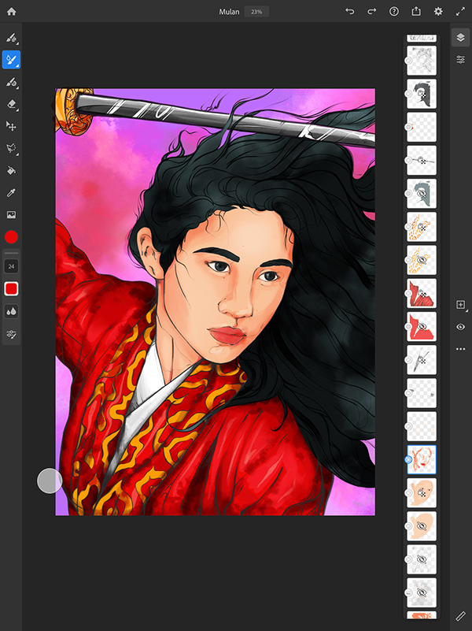
Task: Activate the Transform move tool
Action: (11, 126)
